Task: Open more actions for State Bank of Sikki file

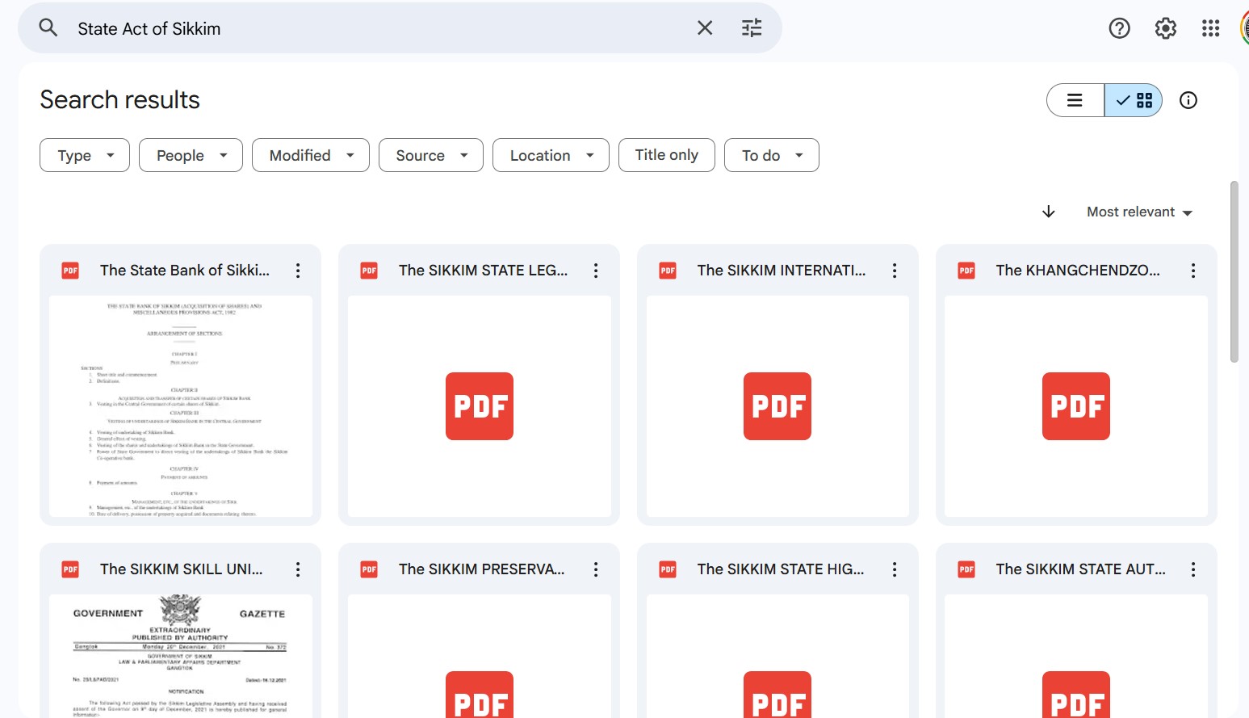Action: (x=298, y=271)
